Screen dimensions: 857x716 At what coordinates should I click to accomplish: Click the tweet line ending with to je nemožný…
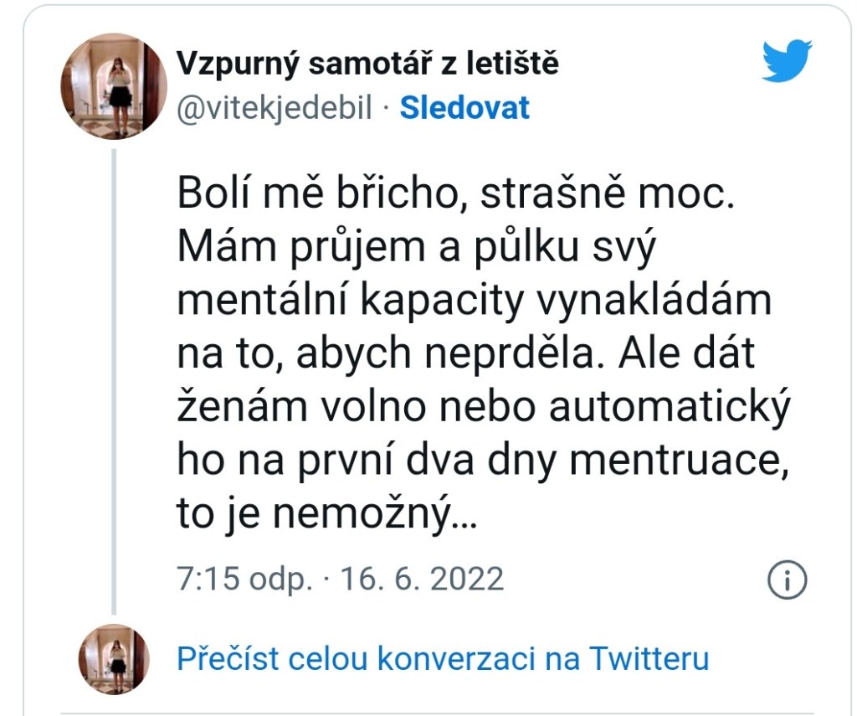click(x=326, y=514)
